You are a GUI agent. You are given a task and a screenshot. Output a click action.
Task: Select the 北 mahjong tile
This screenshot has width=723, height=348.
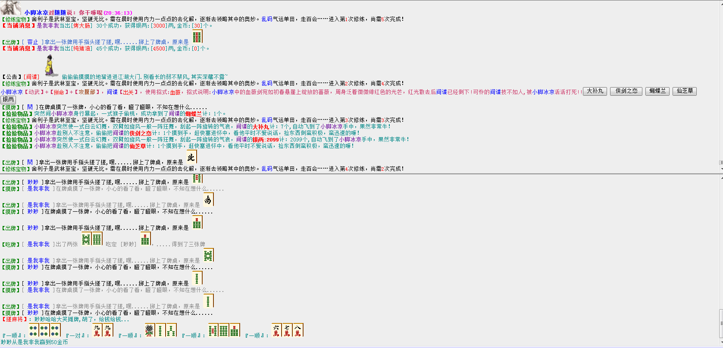pyautogui.click(x=191, y=157)
